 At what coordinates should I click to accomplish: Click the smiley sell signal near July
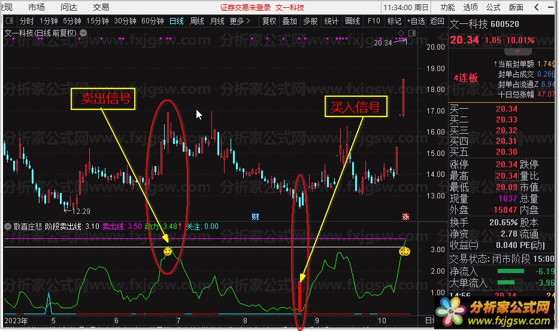(168, 252)
